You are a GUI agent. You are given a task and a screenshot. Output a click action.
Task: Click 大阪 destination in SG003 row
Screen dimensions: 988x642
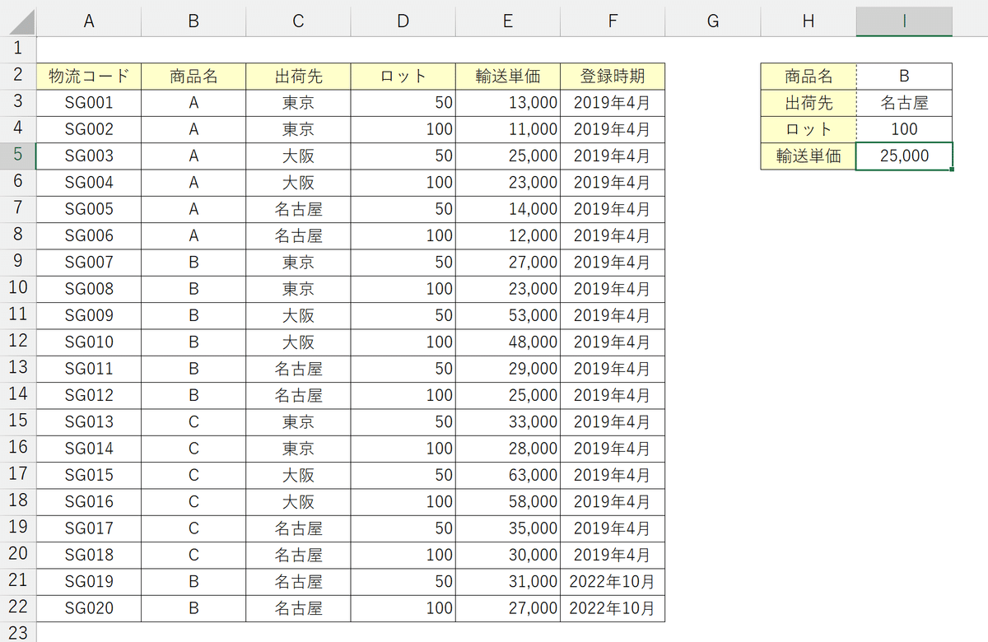298,156
